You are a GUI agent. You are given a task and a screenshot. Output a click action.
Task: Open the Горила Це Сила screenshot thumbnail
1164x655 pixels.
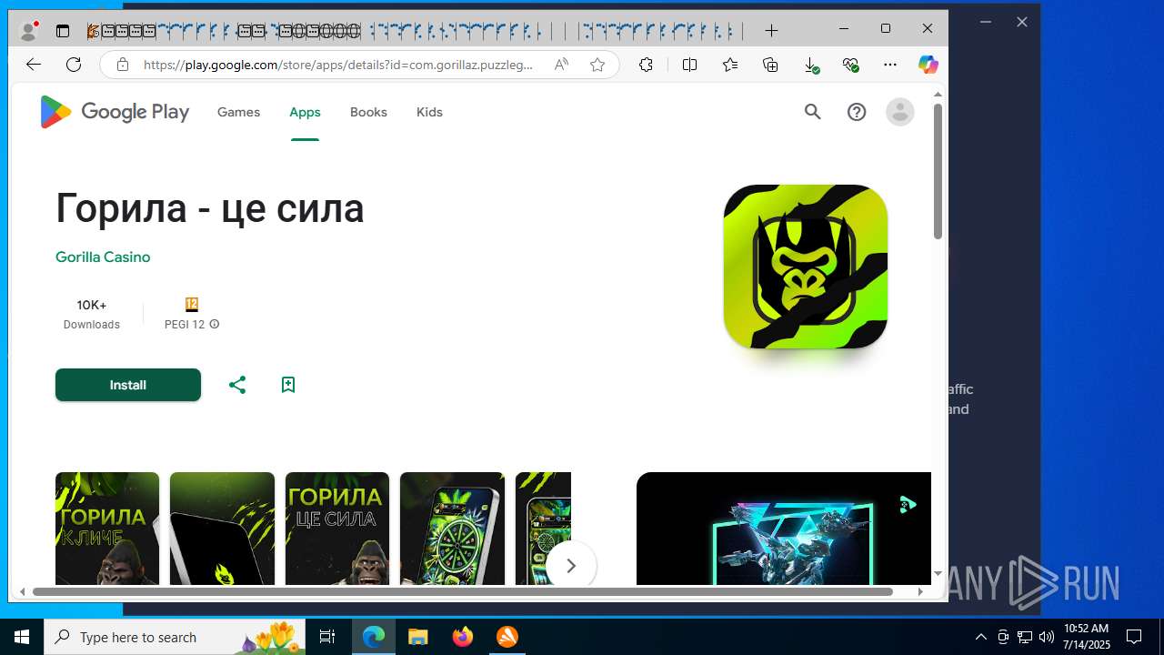[337, 529]
